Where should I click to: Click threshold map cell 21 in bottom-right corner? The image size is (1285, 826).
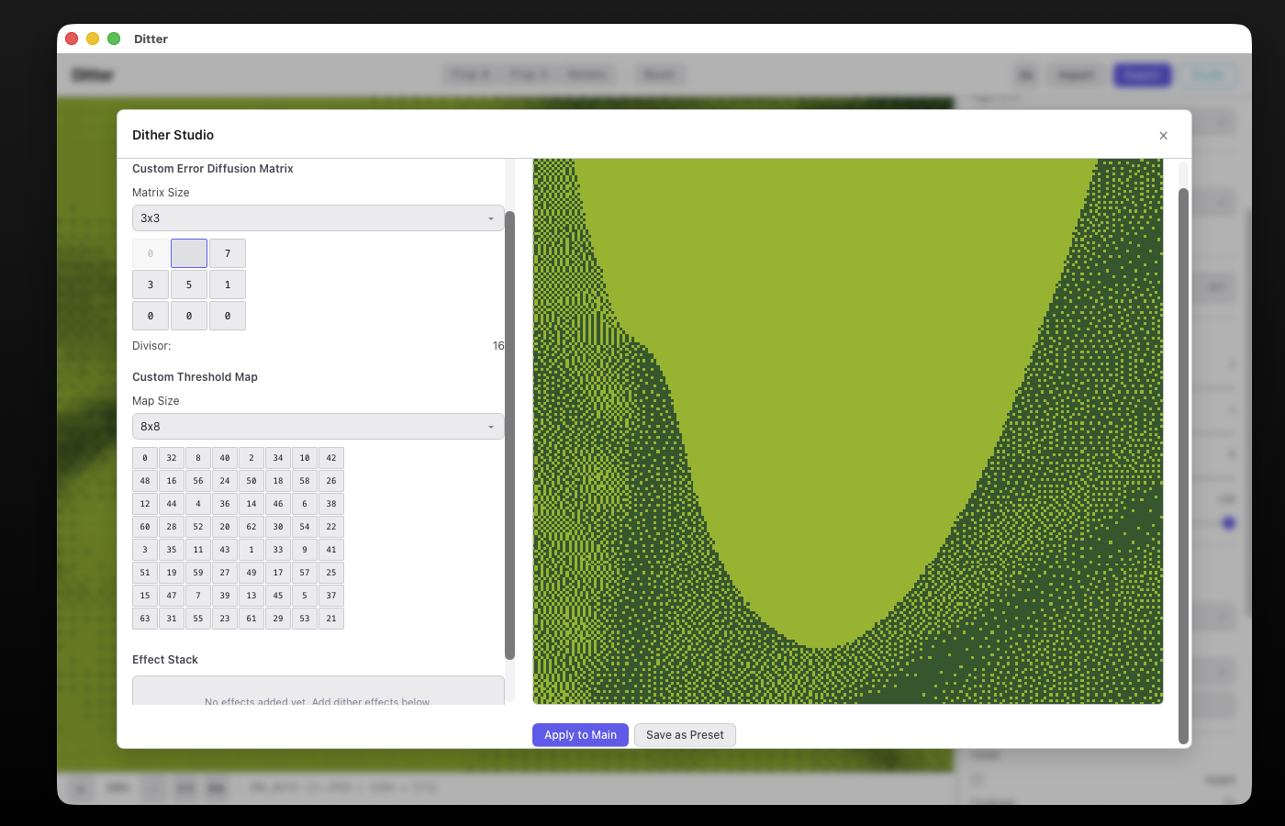pos(330,618)
